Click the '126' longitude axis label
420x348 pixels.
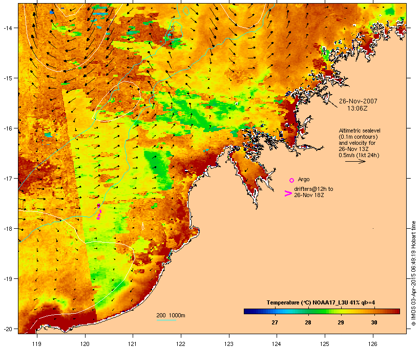[x=373, y=344]
